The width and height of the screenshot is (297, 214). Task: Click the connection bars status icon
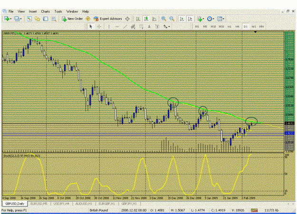coord(254,210)
